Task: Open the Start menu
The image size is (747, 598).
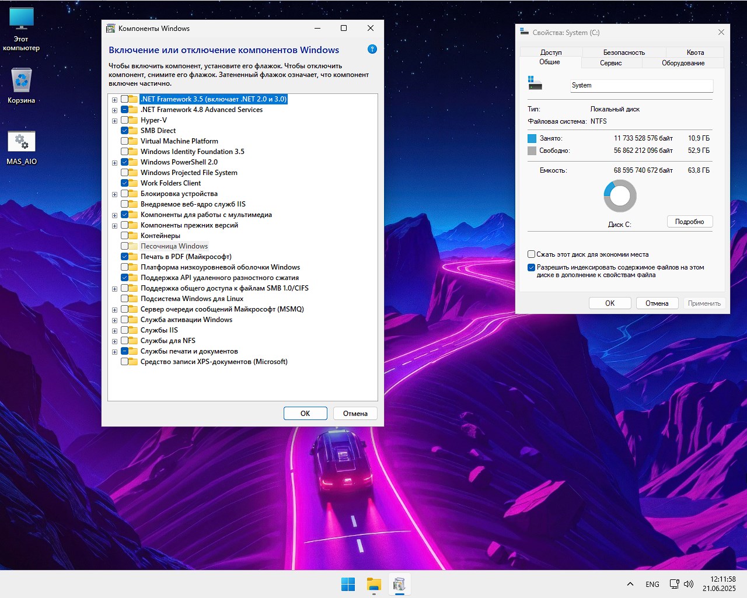Action: click(348, 583)
